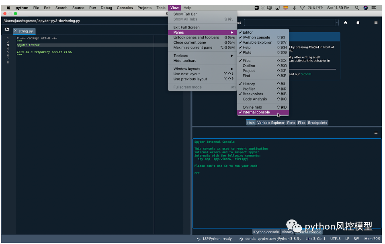Toggle the Variable Explorer pane checkmark

257,43
